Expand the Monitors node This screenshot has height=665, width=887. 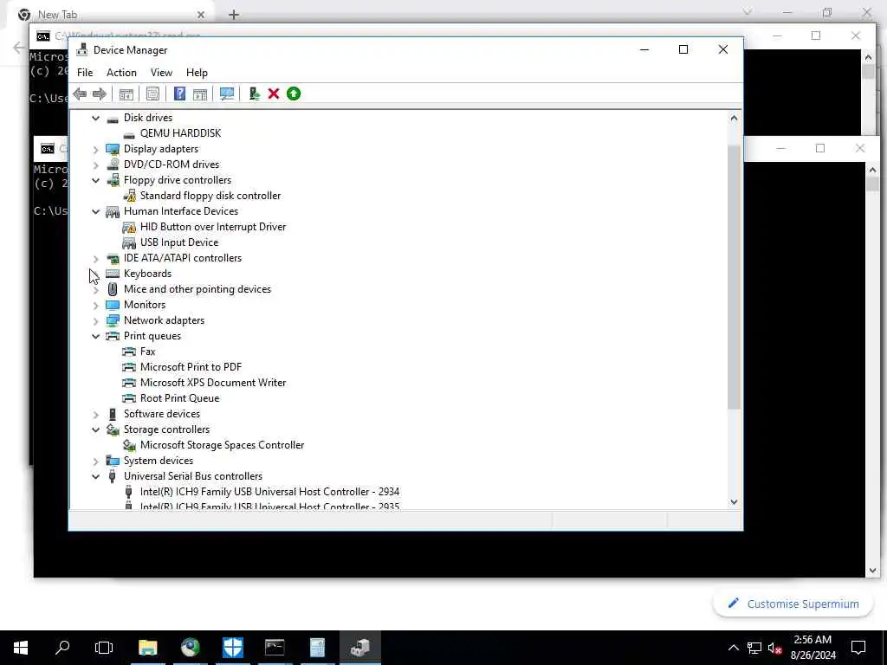coord(95,306)
